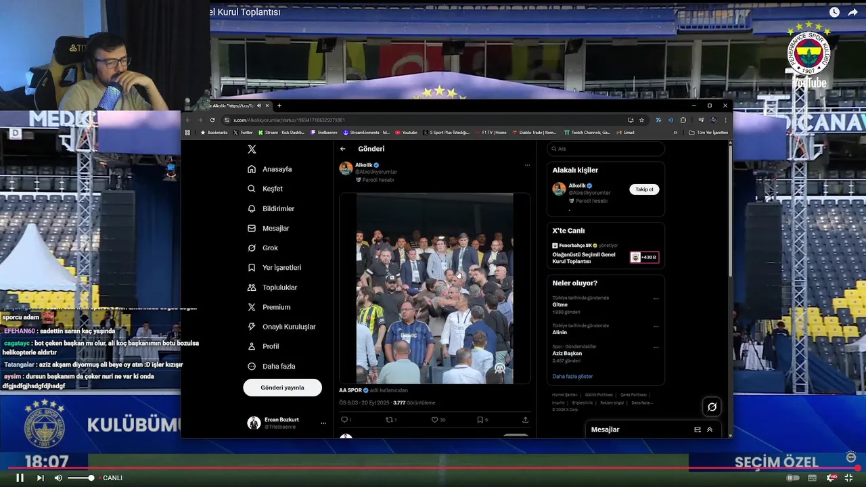The height and width of the screenshot is (487, 866).
Task: Open the Chrome three-dot menu
Action: click(x=725, y=120)
